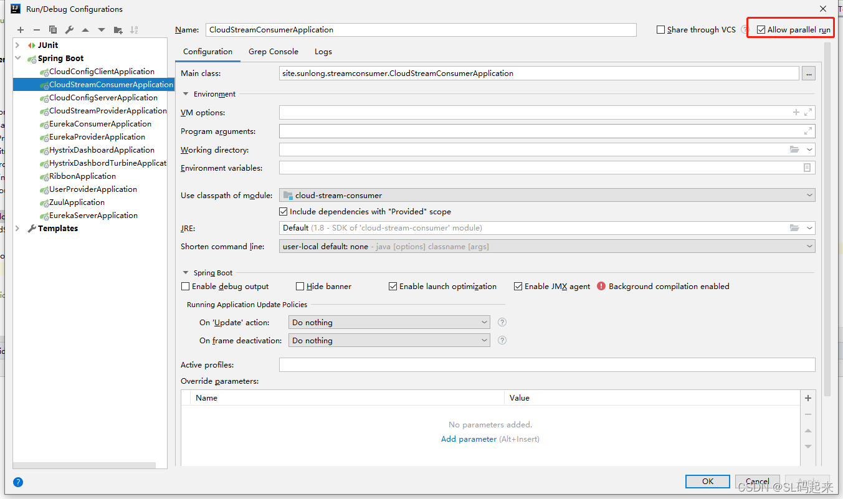Click the expand VM options field icon
Viewport: 843px width, 499px height.
808,113
